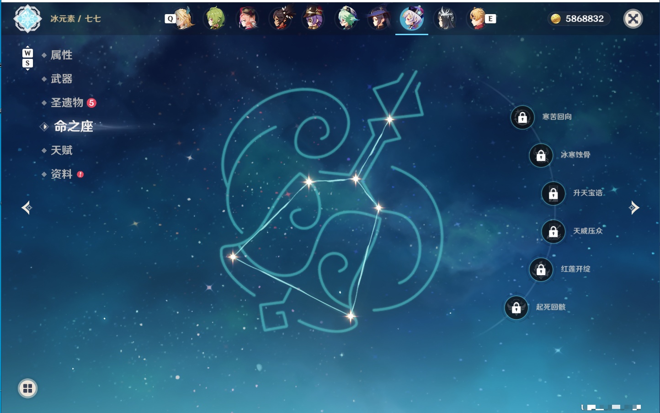
Task: Go to next character with right arrow
Action: click(633, 208)
